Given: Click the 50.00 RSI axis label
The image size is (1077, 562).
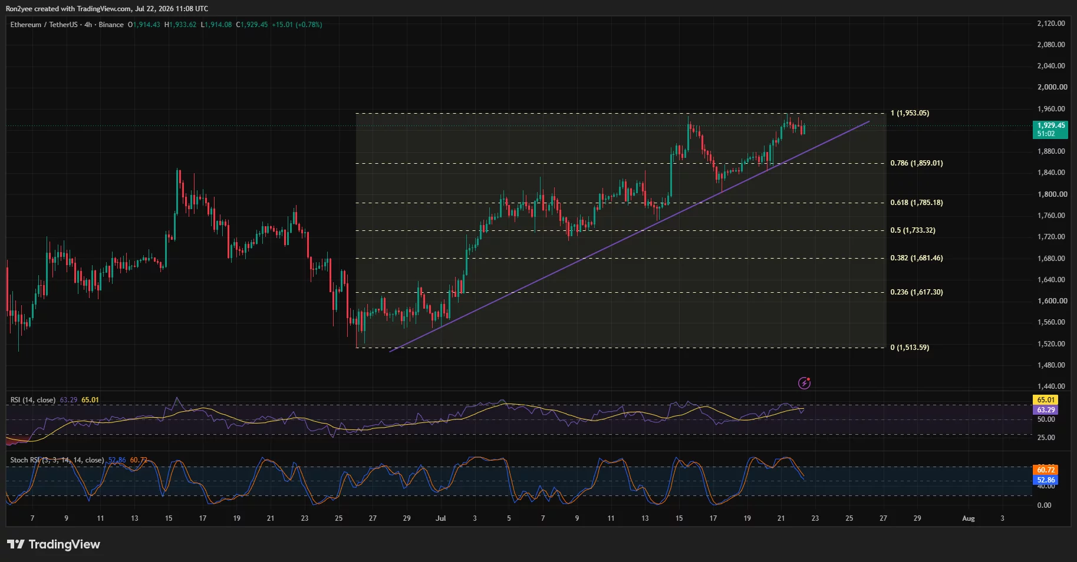Looking at the screenshot, I should coord(1046,419).
